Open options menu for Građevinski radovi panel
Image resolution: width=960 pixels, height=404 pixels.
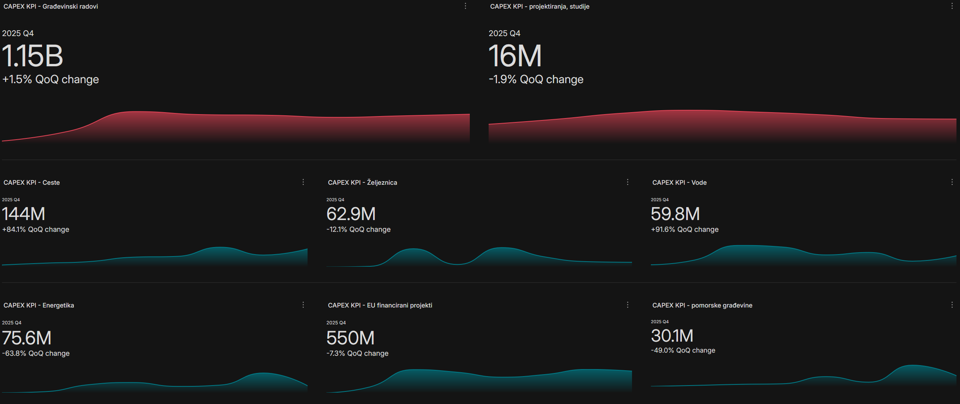[465, 6]
